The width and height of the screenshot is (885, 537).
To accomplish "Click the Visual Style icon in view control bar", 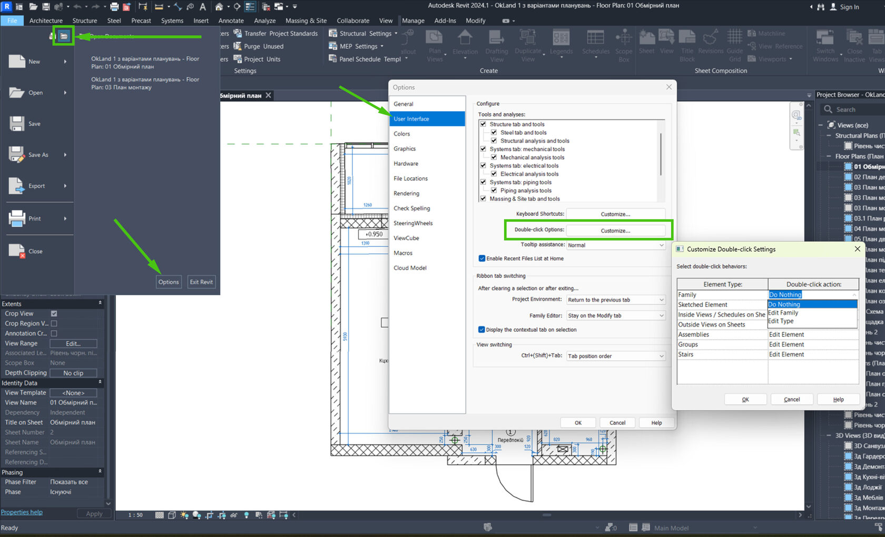I will [172, 515].
